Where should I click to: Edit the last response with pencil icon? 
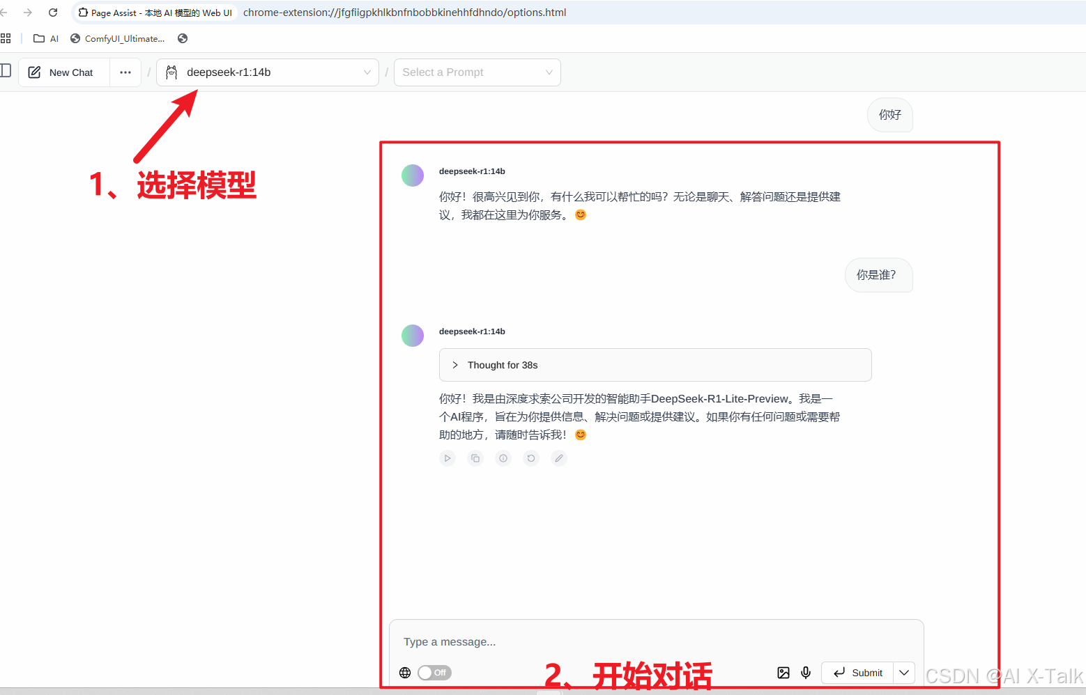point(559,458)
